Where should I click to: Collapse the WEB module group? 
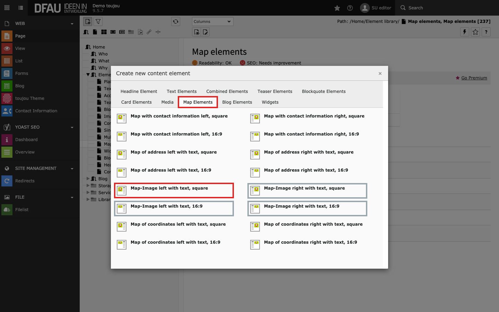(x=72, y=24)
